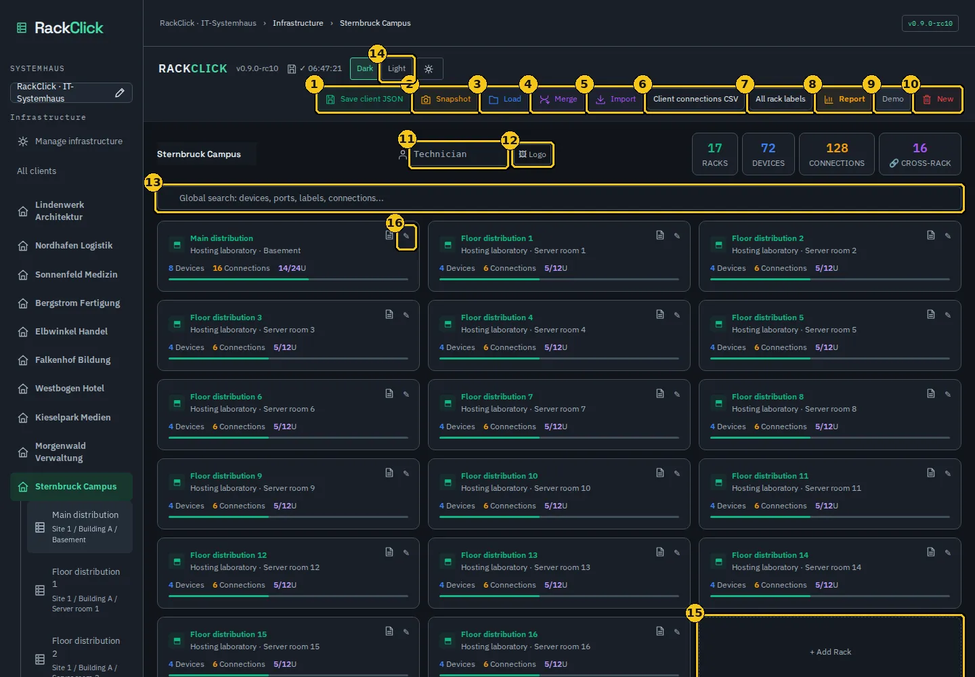Open the Report
The width and height of the screenshot is (975, 677).
[844, 100]
